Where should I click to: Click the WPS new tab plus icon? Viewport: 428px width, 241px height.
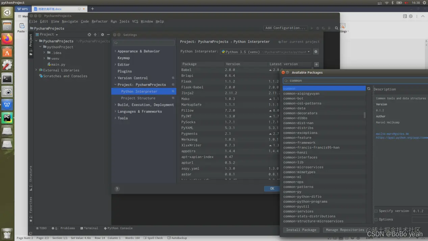(x=92, y=9)
